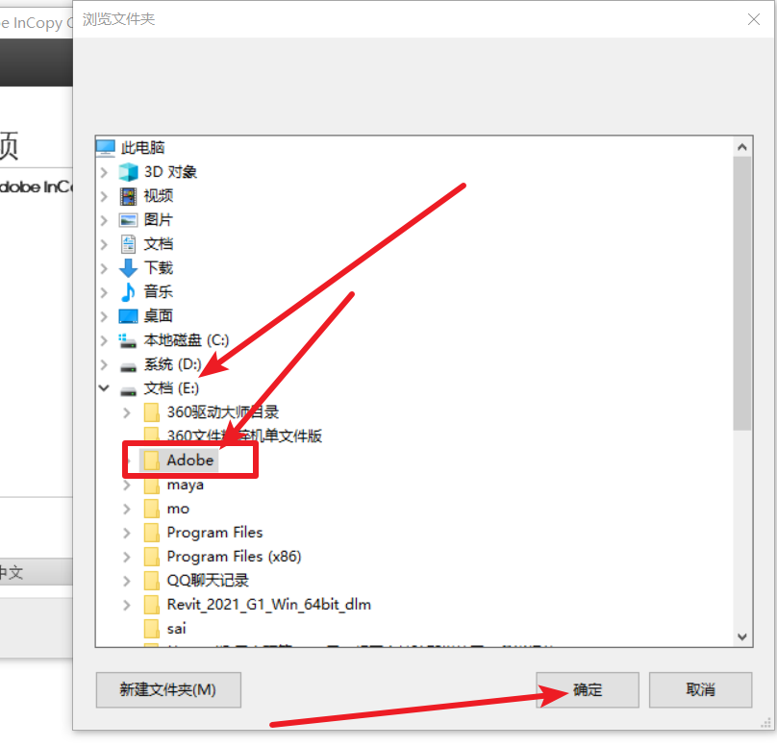
Task: Expand the 图片 tree node
Action: pos(104,220)
